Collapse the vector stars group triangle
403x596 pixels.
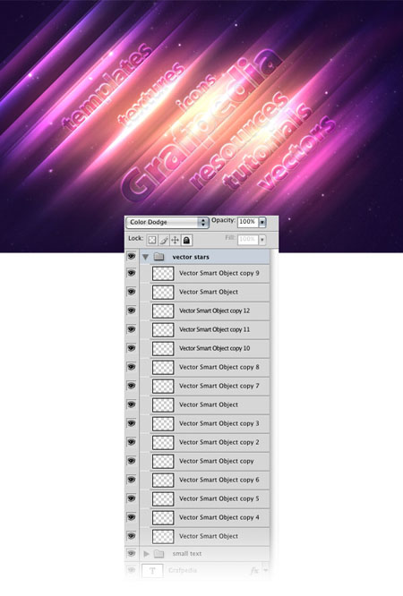click(x=145, y=258)
